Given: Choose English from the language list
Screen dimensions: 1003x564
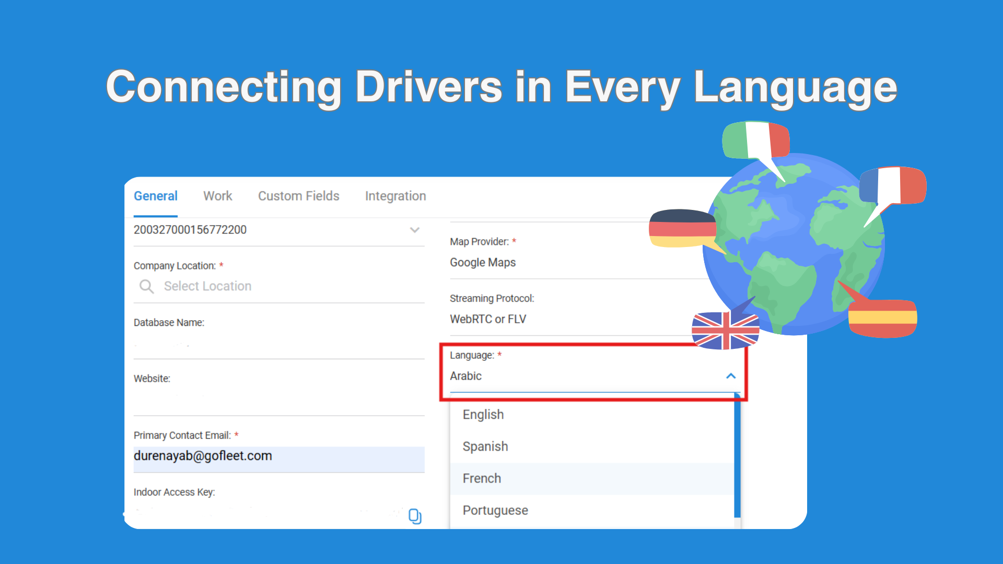Looking at the screenshot, I should click(483, 415).
